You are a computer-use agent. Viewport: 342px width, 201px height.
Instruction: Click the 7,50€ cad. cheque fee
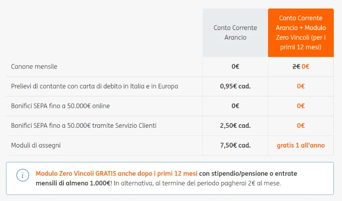pos(235,146)
